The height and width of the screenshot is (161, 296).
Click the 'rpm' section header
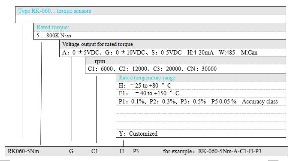100,61
